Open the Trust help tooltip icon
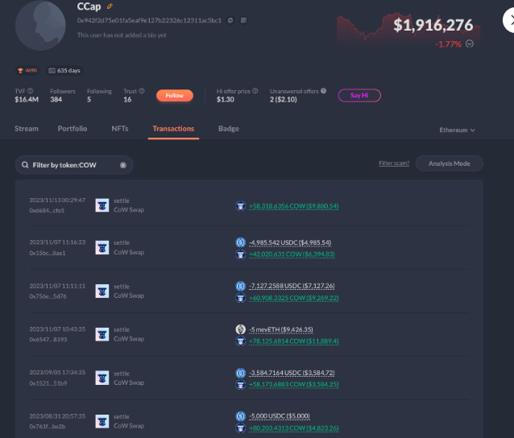514x438 pixels. click(x=142, y=91)
